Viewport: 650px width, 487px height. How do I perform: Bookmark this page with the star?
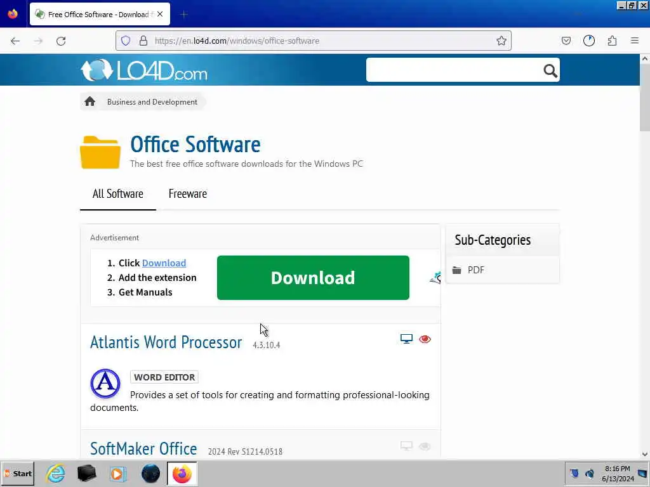501,41
